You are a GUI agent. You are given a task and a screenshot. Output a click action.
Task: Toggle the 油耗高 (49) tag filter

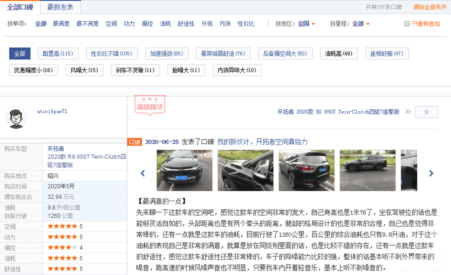click(x=339, y=54)
